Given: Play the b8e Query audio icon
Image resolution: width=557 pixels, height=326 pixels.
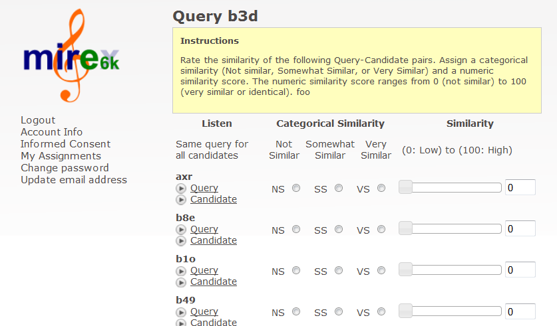Looking at the screenshot, I should tap(181, 229).
